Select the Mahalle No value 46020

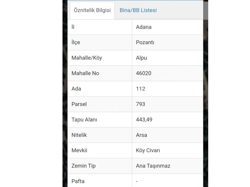click(x=144, y=73)
